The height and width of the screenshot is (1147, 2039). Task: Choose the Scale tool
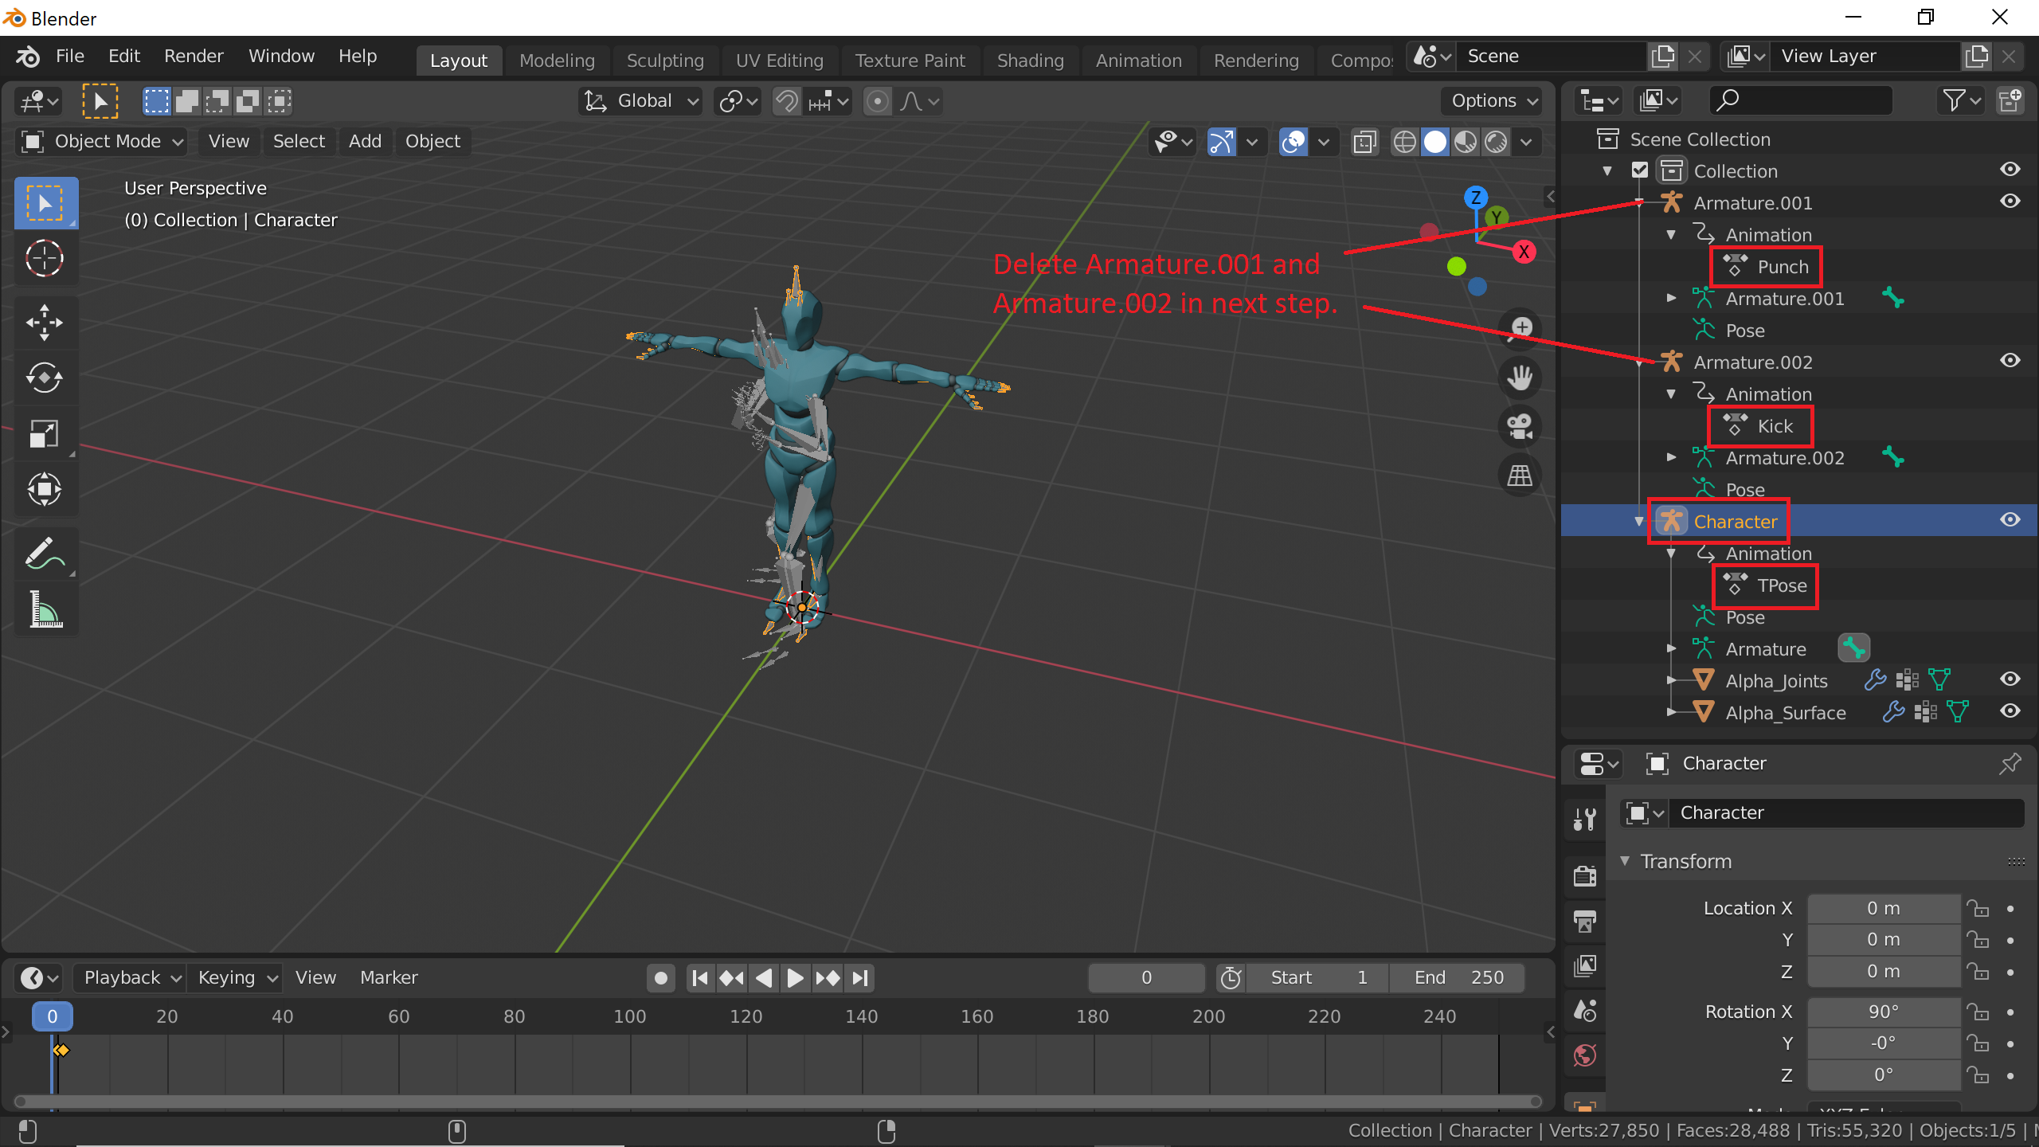pos(45,433)
